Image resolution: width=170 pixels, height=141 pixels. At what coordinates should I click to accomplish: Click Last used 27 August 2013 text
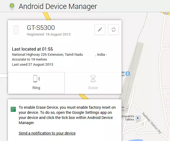click(32, 65)
